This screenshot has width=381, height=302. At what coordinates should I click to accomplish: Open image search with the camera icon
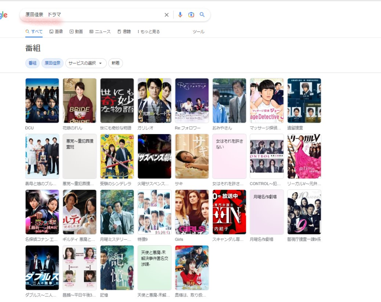pyautogui.click(x=191, y=15)
